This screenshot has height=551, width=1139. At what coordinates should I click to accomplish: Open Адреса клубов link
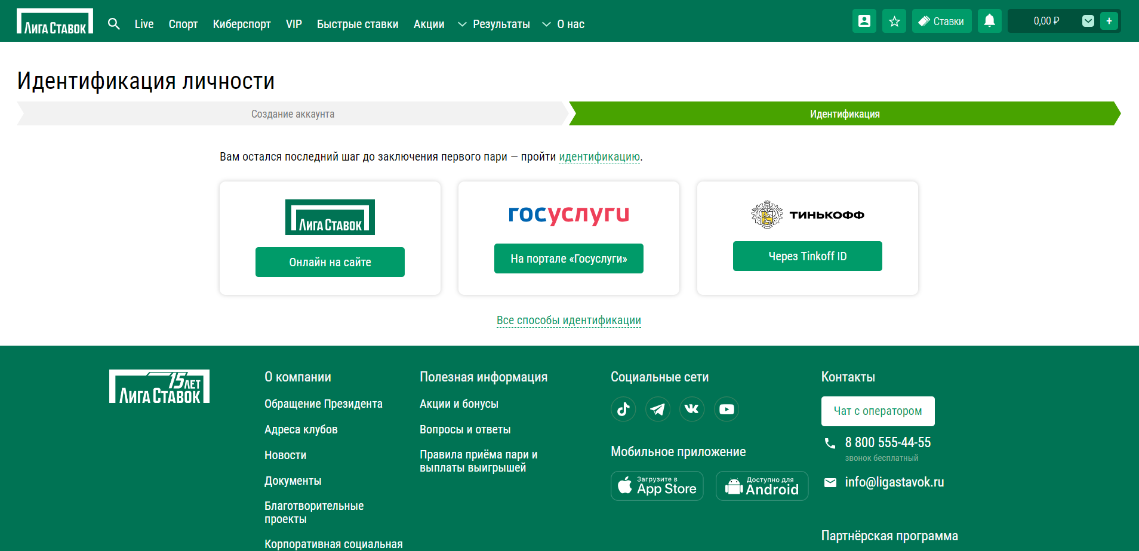tap(301, 430)
